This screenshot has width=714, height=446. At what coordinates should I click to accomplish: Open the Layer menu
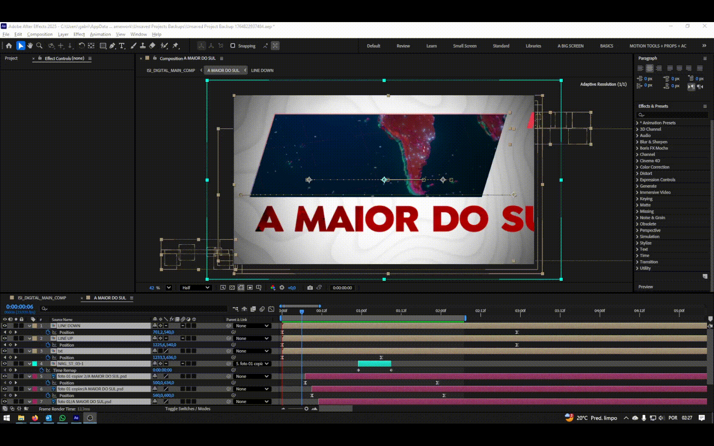pyautogui.click(x=63, y=34)
